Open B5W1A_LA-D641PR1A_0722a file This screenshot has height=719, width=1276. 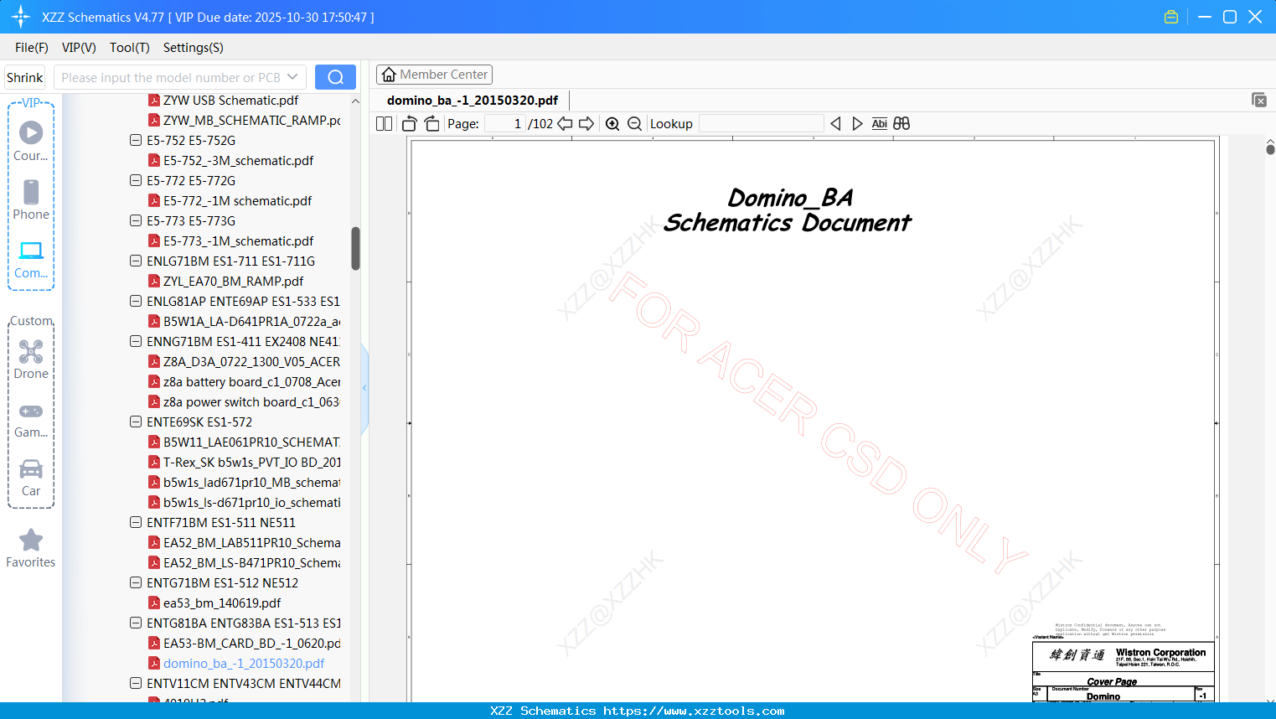(x=251, y=321)
